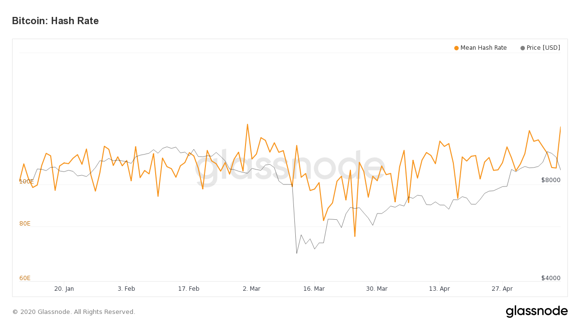Select the 30. Mar date label
Screen dimensions: 580x326
(x=377, y=289)
